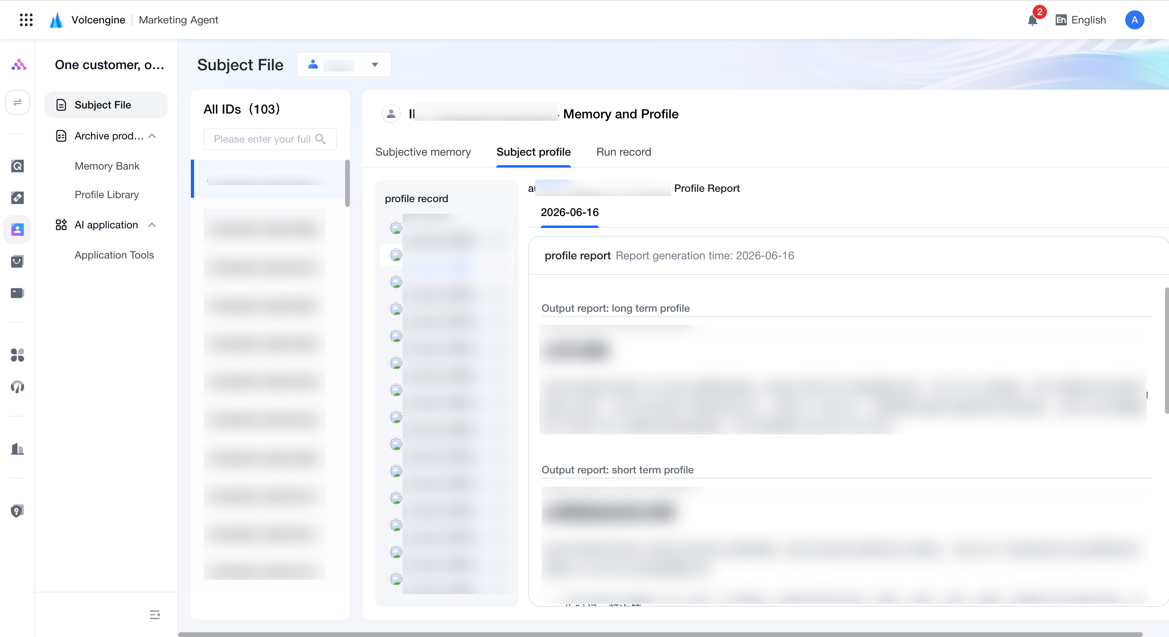Viewport: 1169px width, 637px height.
Task: Collapse the navigation menu icon
Action: 155,614
